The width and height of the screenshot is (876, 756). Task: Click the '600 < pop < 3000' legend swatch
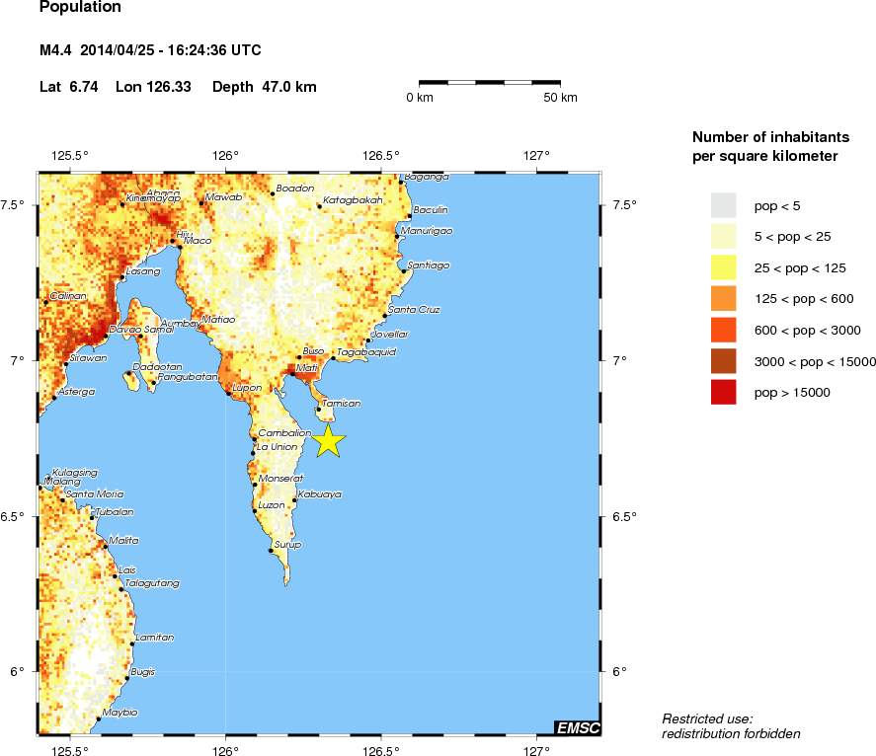click(x=724, y=330)
